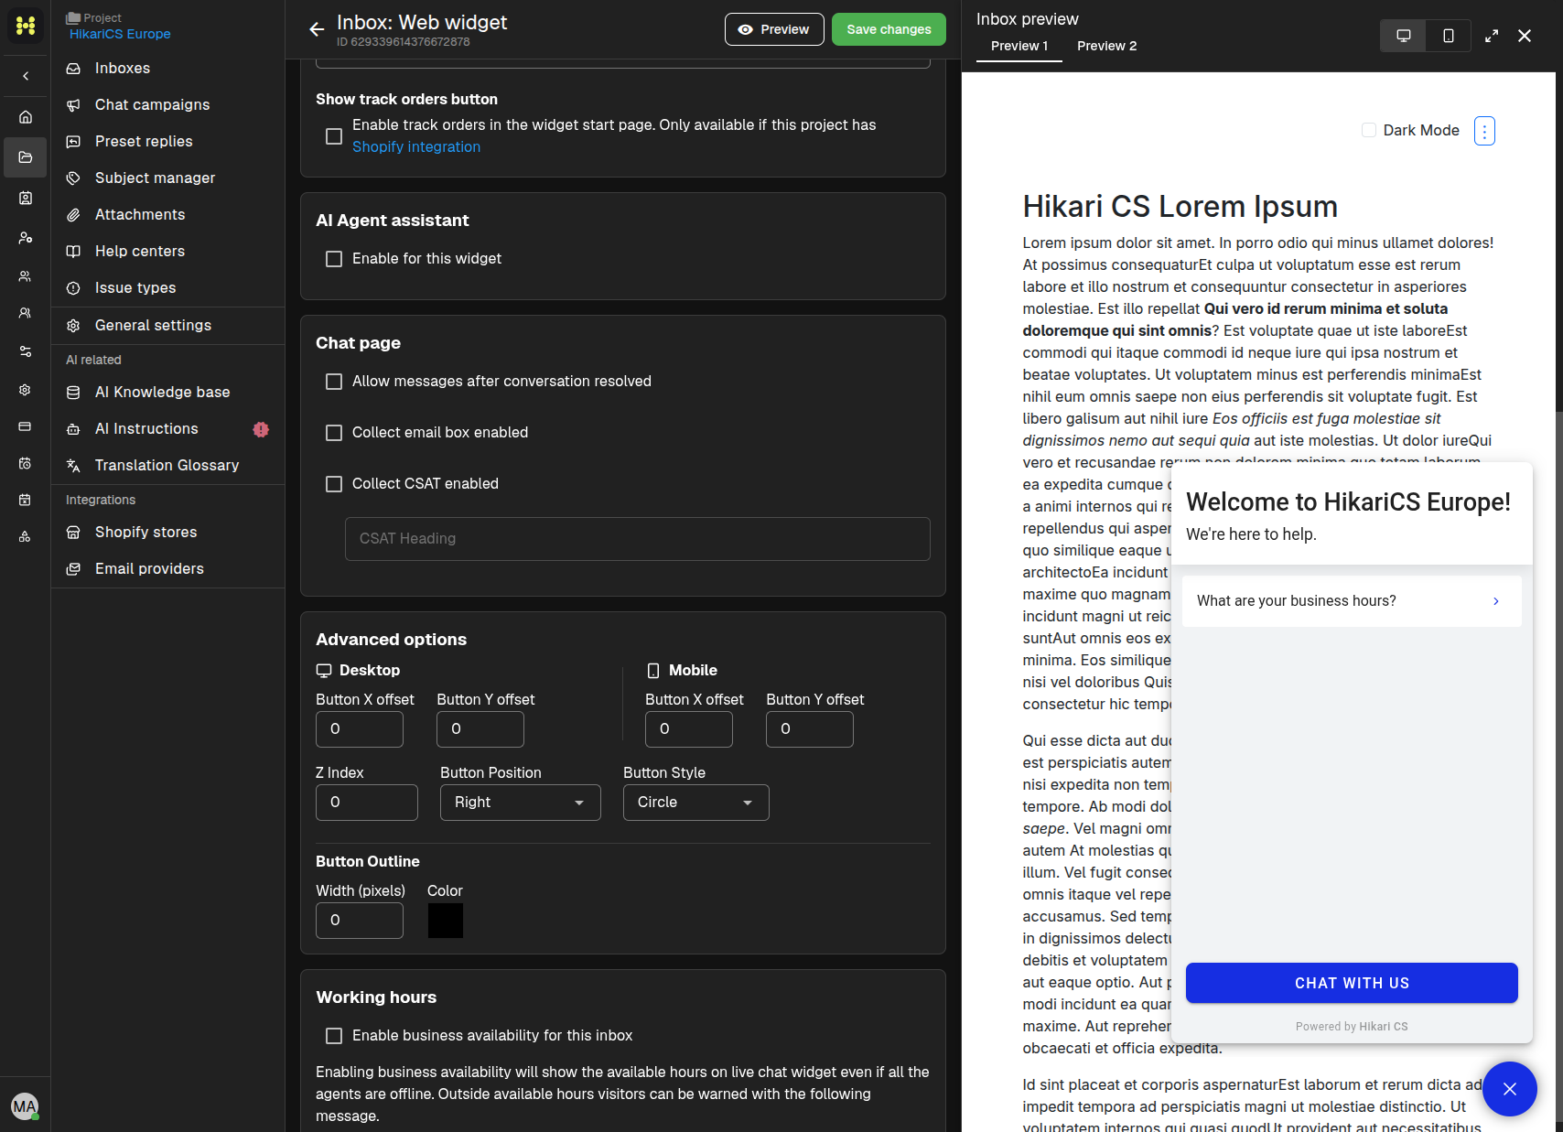The image size is (1563, 1132).
Task: Open Translation Glossary in the sidebar
Action: (x=168, y=466)
